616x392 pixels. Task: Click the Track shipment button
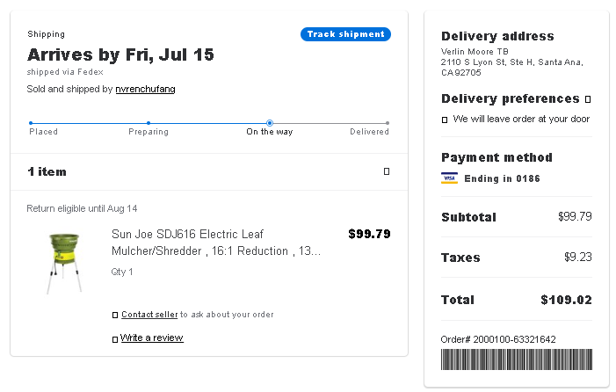click(345, 34)
